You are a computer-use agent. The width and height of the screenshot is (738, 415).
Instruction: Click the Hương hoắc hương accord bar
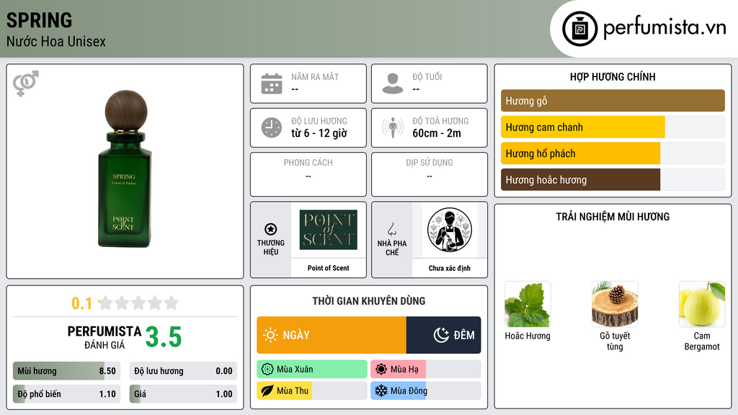coord(613,179)
